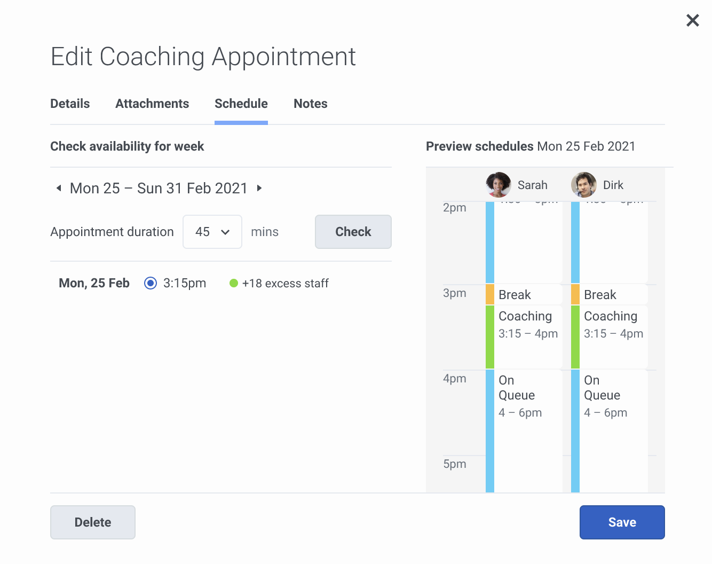Select the 3:15pm time slot radio button

point(151,283)
